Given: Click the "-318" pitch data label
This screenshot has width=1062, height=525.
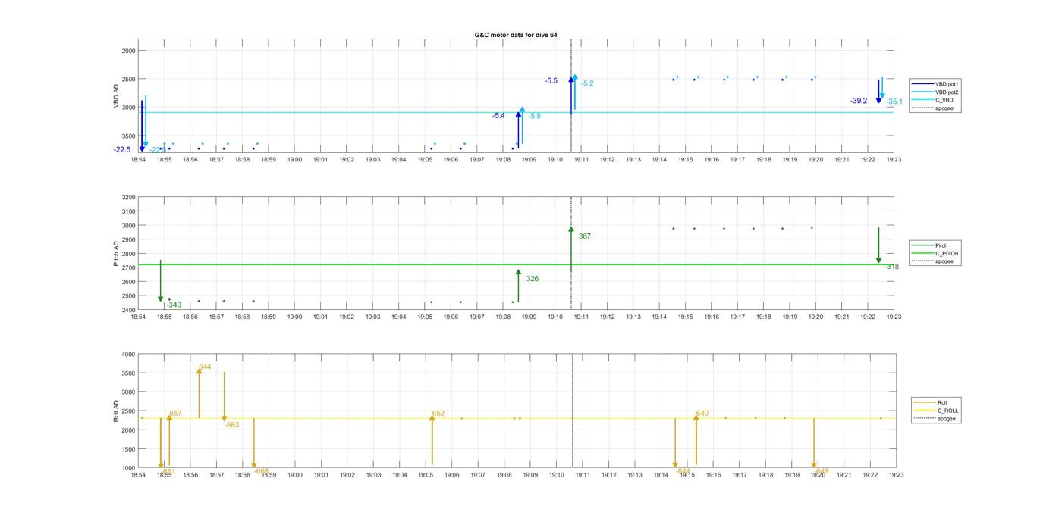Looking at the screenshot, I should [x=891, y=267].
